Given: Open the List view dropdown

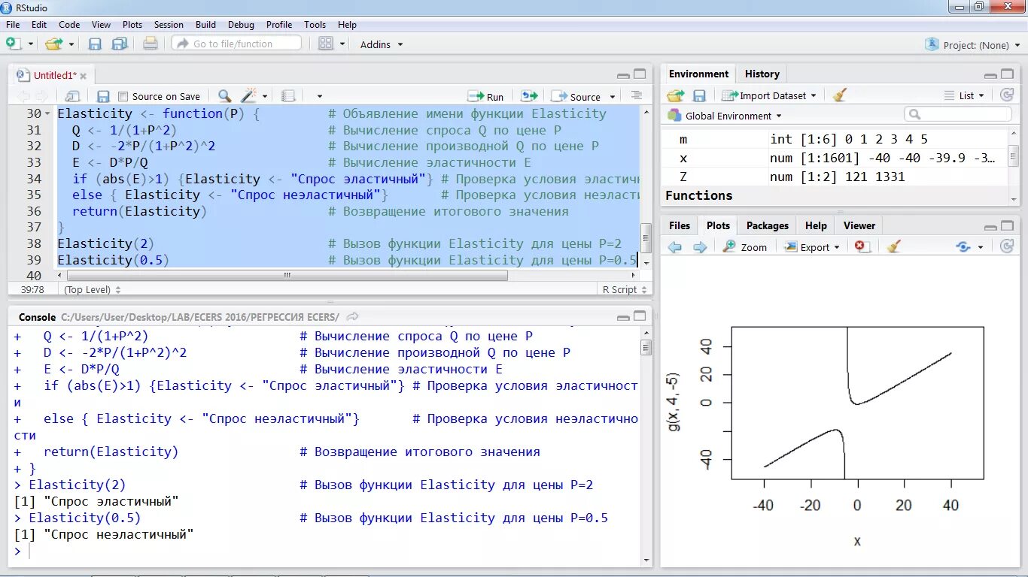Looking at the screenshot, I should tap(964, 95).
